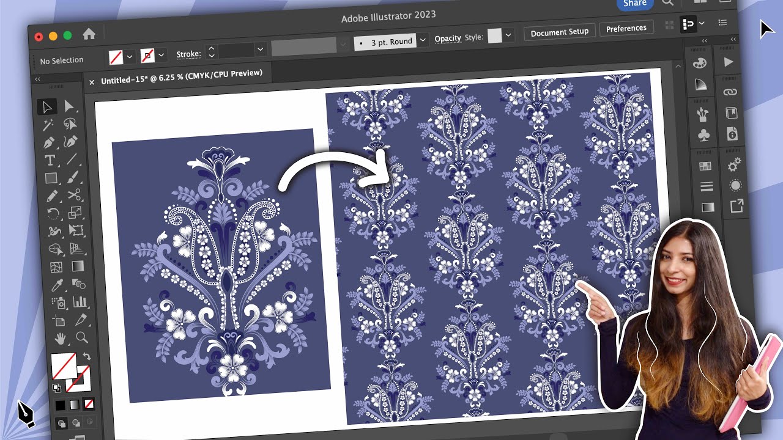Open Stroke weight dropdown
The height and width of the screenshot is (440, 783).
click(x=261, y=50)
